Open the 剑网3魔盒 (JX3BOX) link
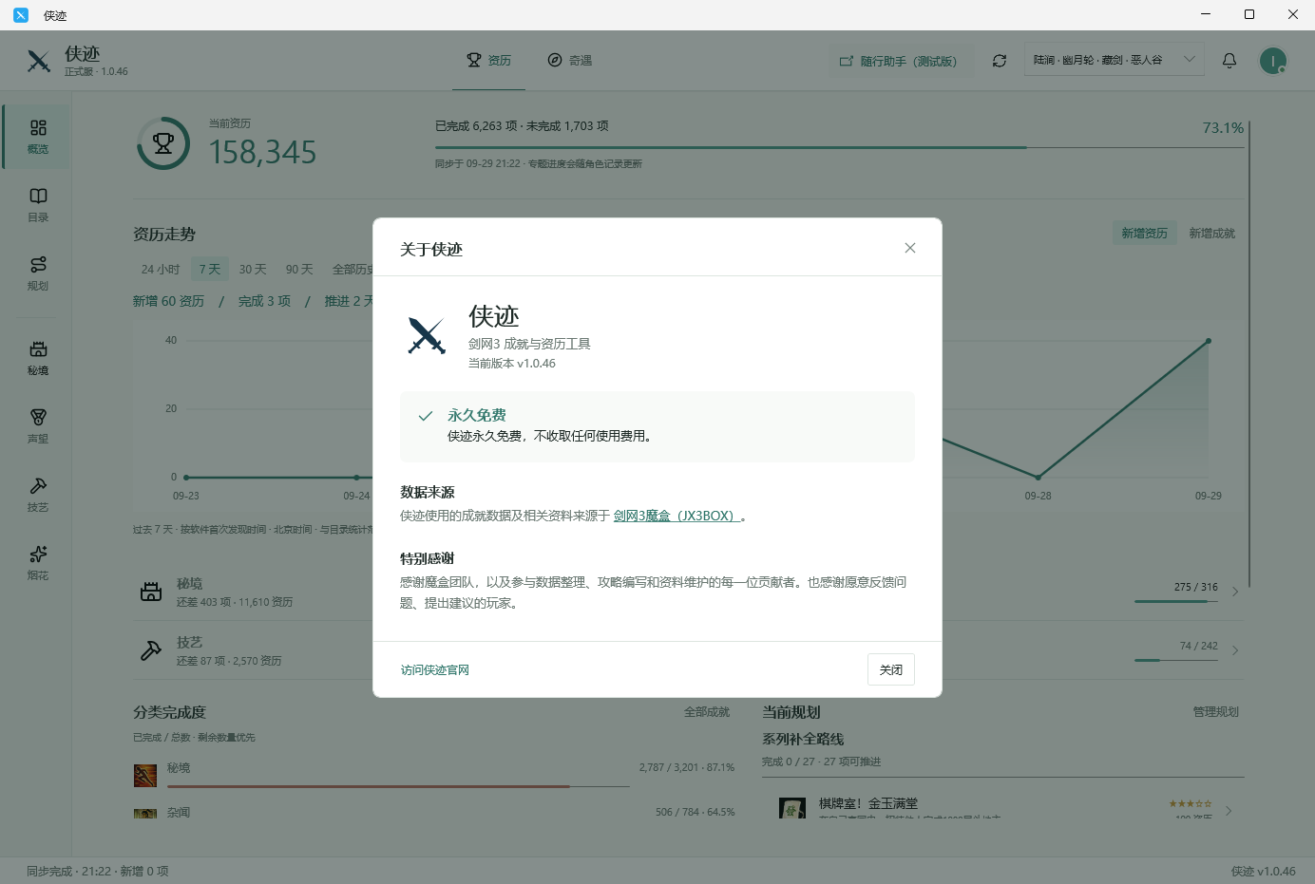The width and height of the screenshot is (1315, 884). click(677, 516)
